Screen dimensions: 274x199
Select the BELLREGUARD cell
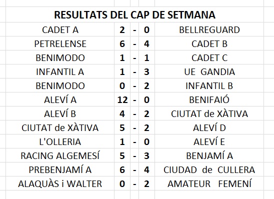[209, 29]
